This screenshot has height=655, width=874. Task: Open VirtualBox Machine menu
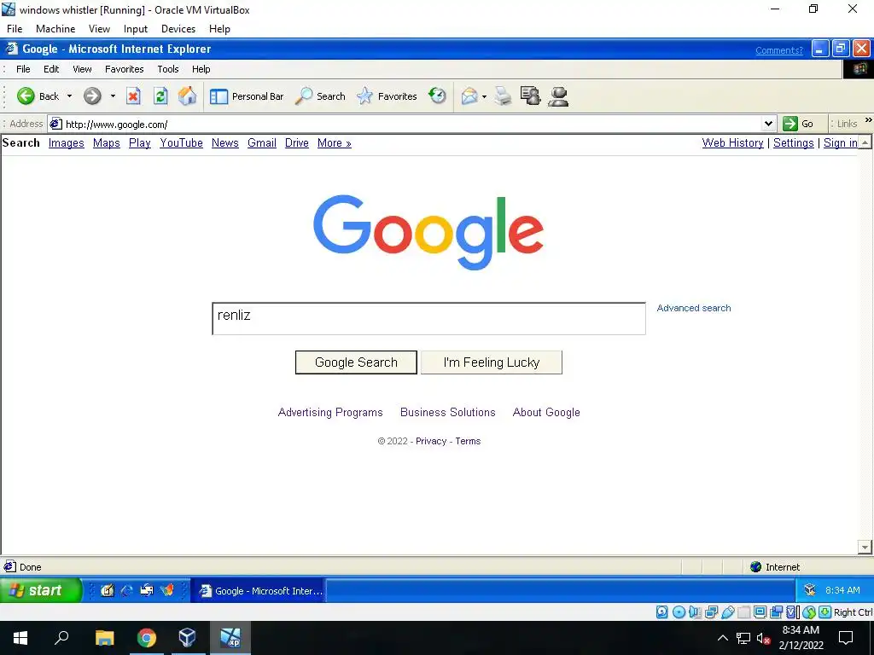pyautogui.click(x=55, y=29)
